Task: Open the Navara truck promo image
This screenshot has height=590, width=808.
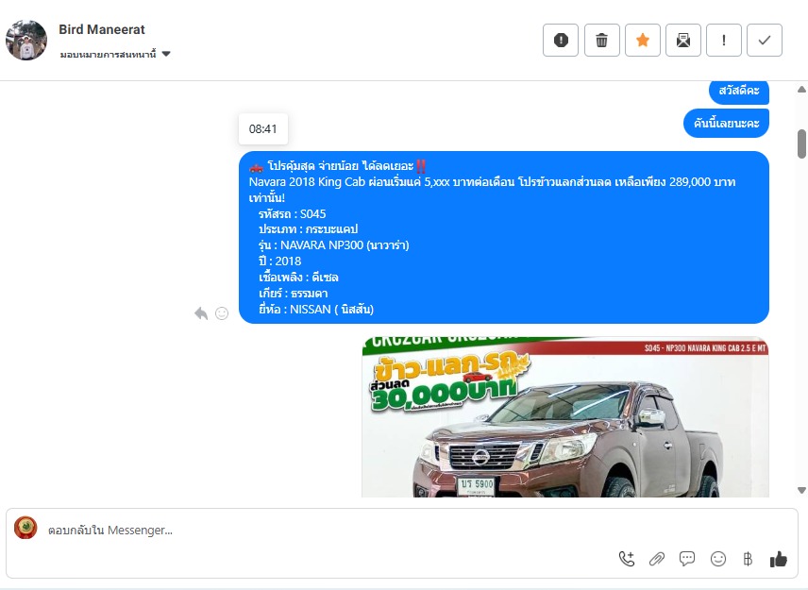Action: pyautogui.click(x=565, y=417)
